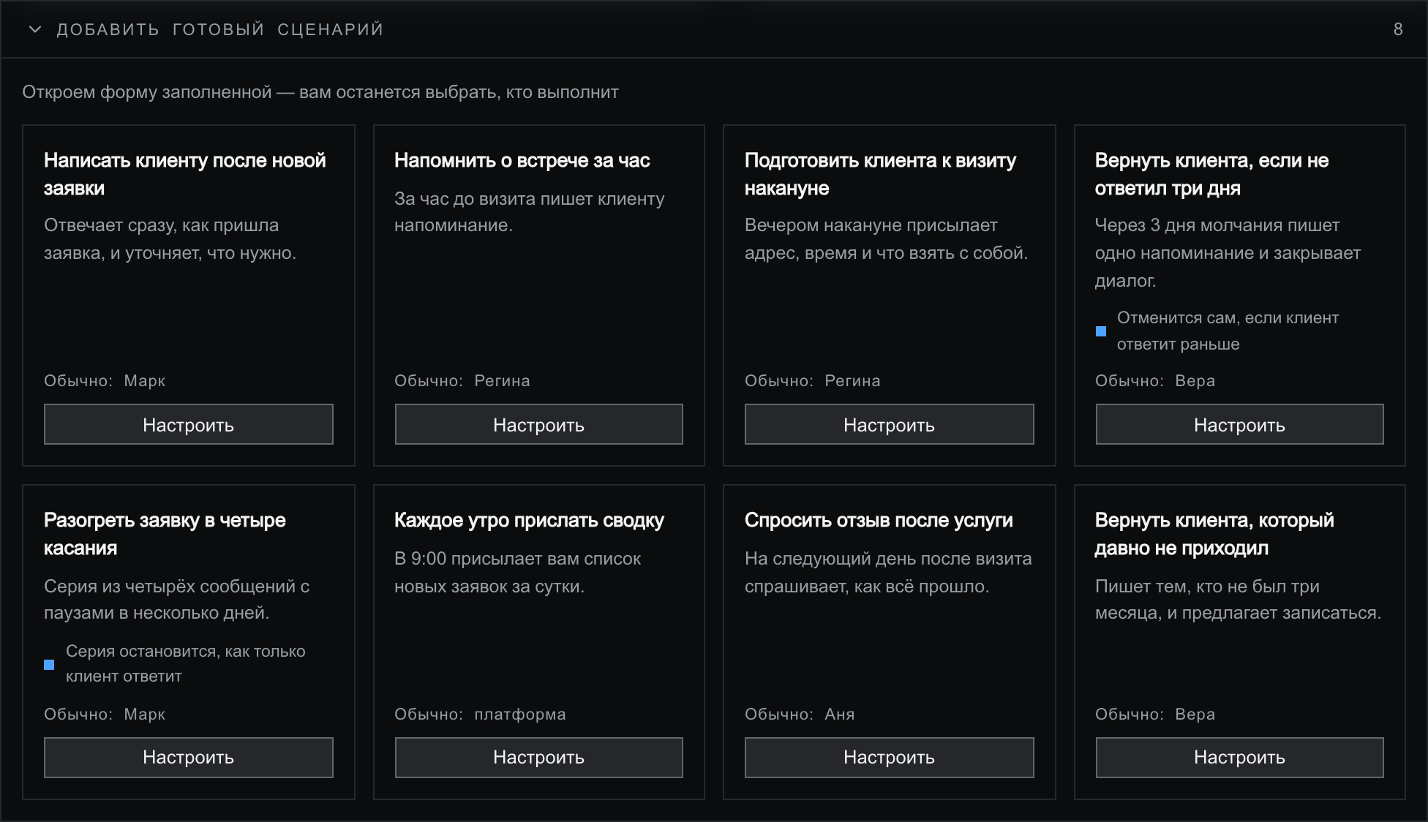This screenshot has width=1428, height=822.
Task: Collapse the «Добавить готовый сценарий» section chevron
Action: coord(35,29)
